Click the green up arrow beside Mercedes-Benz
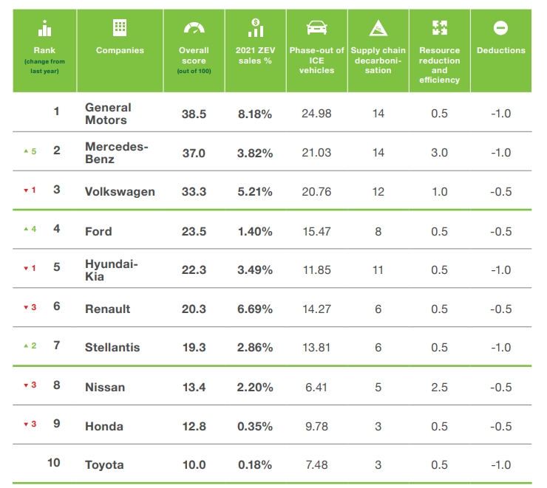The height and width of the screenshot is (488, 547). click(x=26, y=151)
